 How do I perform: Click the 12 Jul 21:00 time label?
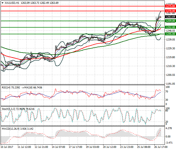tap(41, 147)
